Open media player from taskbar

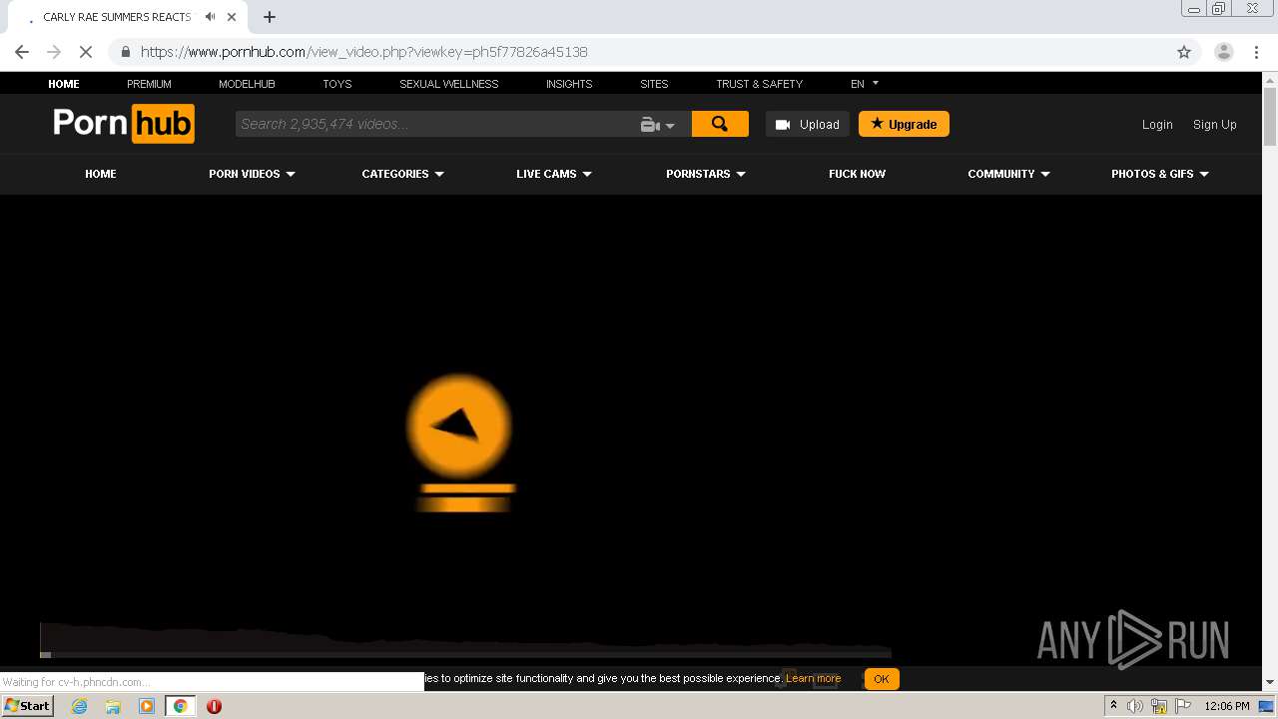(x=147, y=706)
